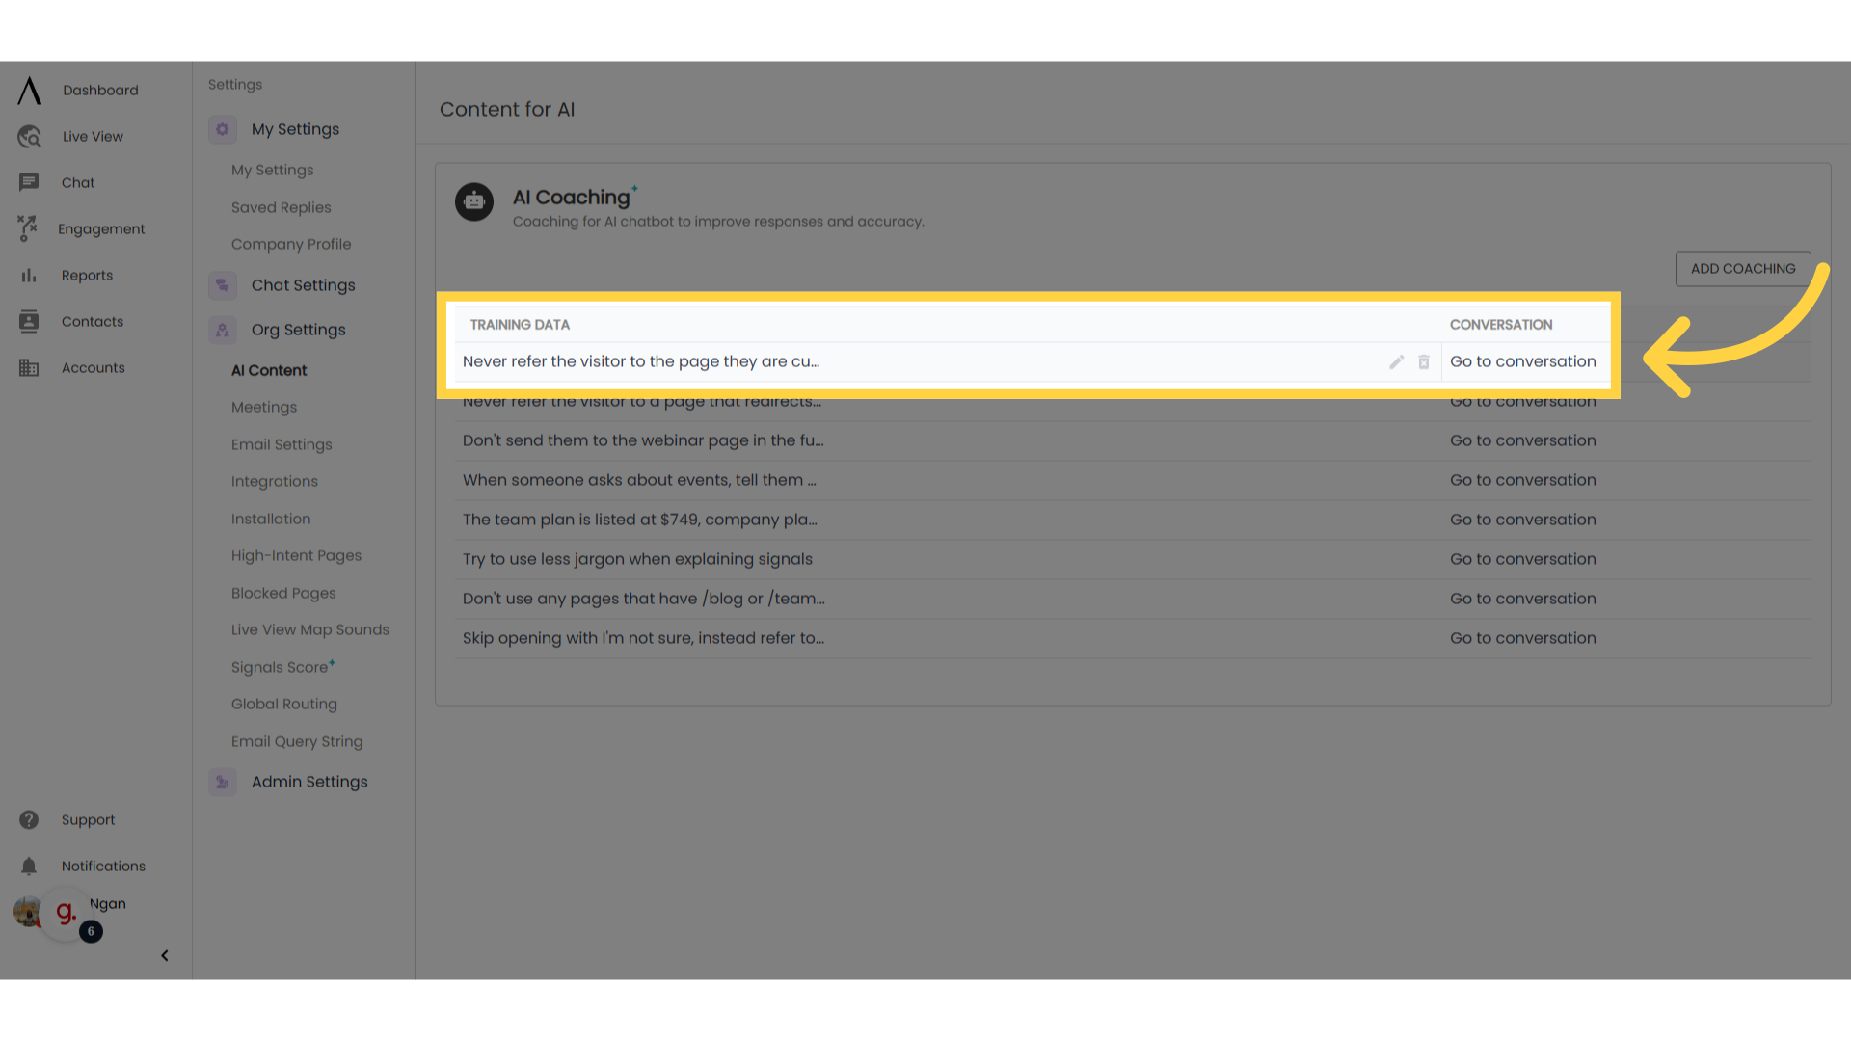The image size is (1851, 1041).
Task: Click the Ngan user profile avatar
Action: tap(27, 911)
